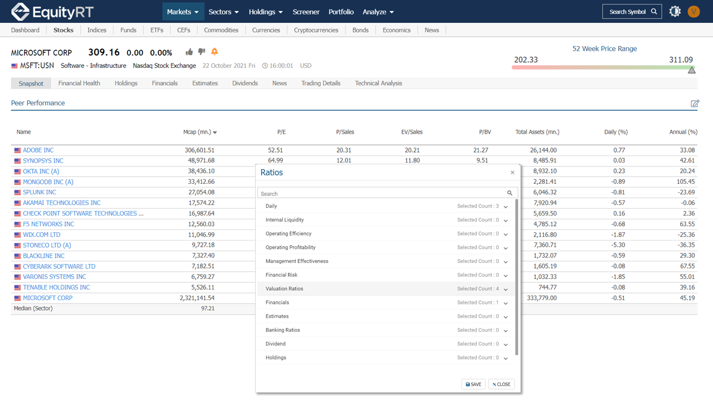
Task: Open the CYBERARK SOFTWARE LTD link
Action: pyautogui.click(x=59, y=266)
